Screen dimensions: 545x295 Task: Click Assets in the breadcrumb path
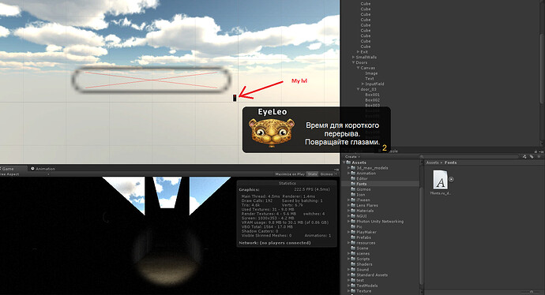click(x=432, y=162)
